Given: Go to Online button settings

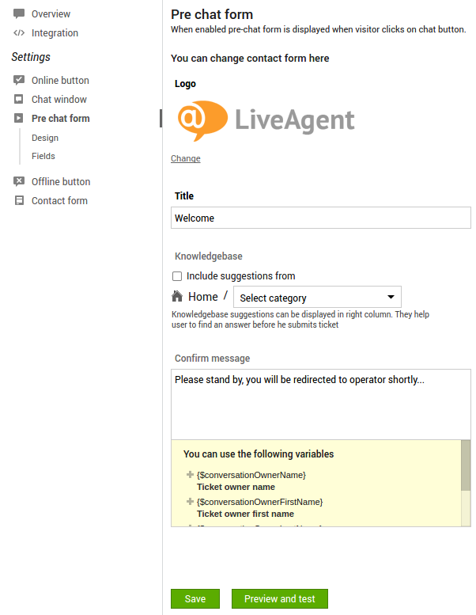Looking at the screenshot, I should pyautogui.click(x=60, y=80).
